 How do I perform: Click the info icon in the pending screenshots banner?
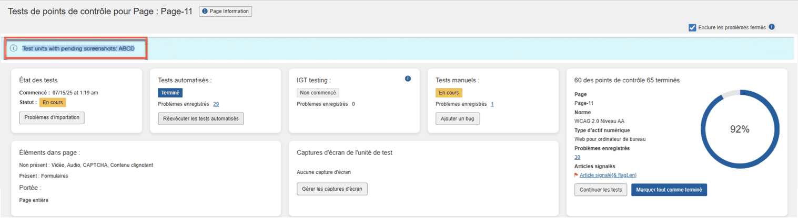[x=14, y=48]
